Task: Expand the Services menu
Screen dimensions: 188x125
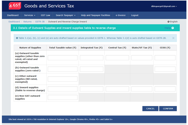Action: 30,15
